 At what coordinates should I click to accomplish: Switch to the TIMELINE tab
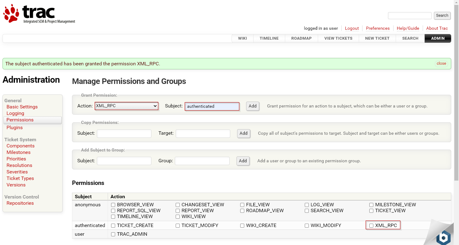point(269,38)
